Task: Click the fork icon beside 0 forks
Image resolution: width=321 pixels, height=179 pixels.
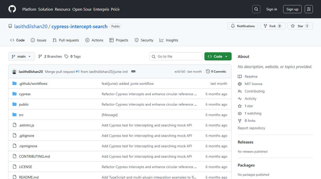Action: (240, 121)
